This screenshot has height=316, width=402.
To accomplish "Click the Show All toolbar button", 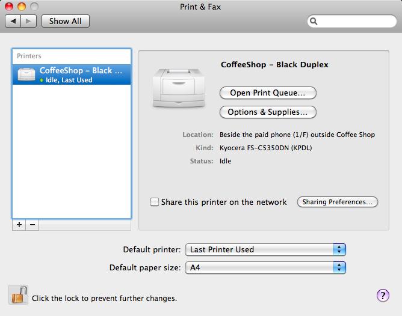I will (x=65, y=21).
